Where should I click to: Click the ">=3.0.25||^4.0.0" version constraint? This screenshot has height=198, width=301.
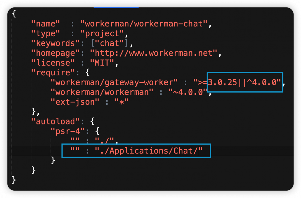click(x=237, y=83)
